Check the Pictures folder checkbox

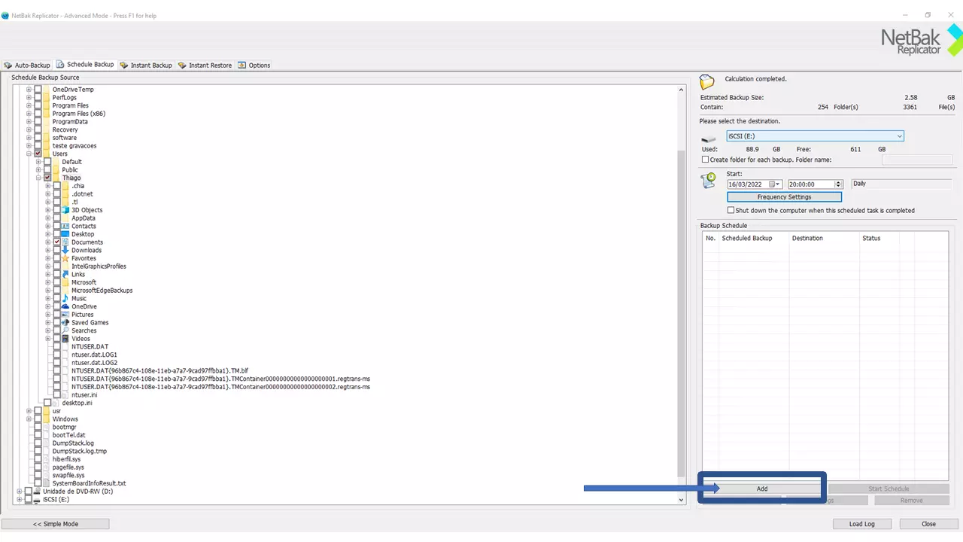56,315
